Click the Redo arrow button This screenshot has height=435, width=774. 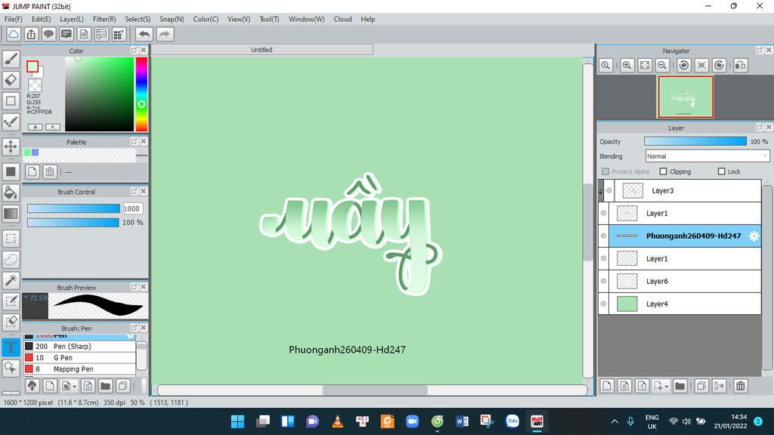click(165, 34)
